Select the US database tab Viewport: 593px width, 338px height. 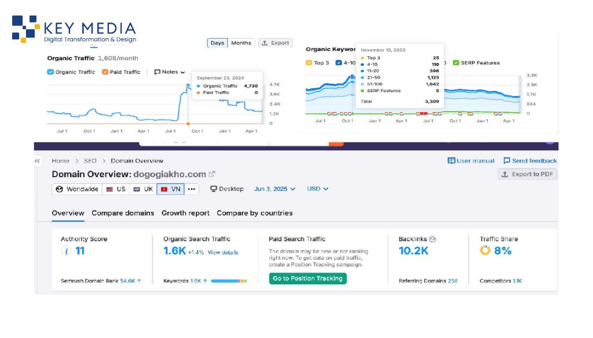tap(116, 189)
